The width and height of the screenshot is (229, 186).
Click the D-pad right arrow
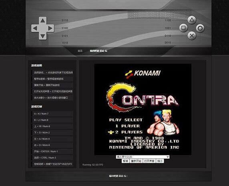[x=50, y=28]
